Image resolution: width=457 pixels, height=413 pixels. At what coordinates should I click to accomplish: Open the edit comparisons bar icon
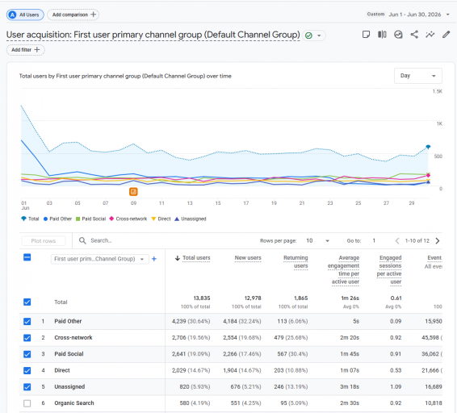click(382, 35)
